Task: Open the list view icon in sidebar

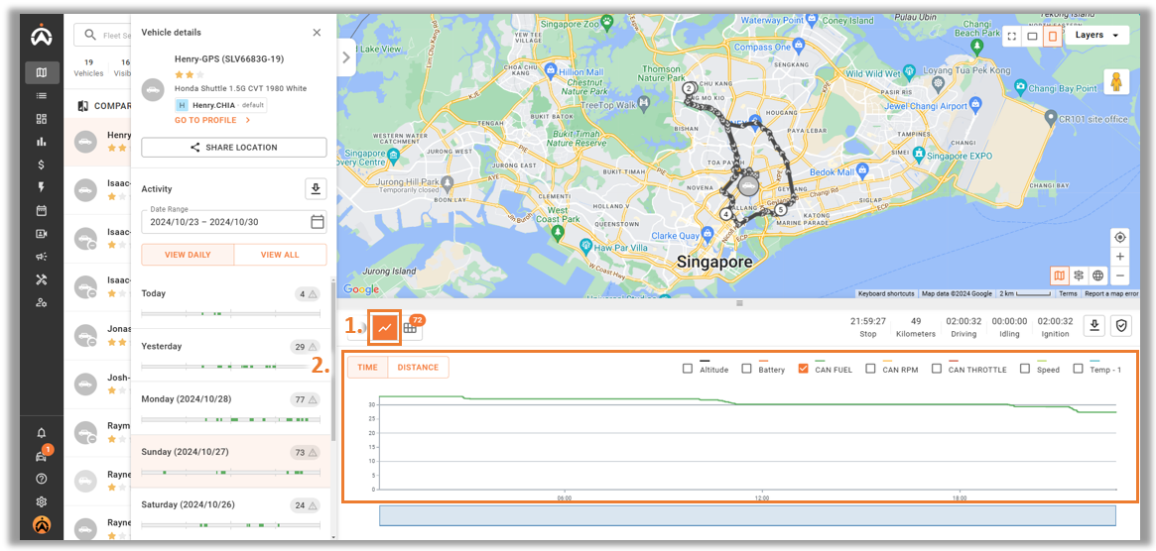Action: tap(42, 96)
